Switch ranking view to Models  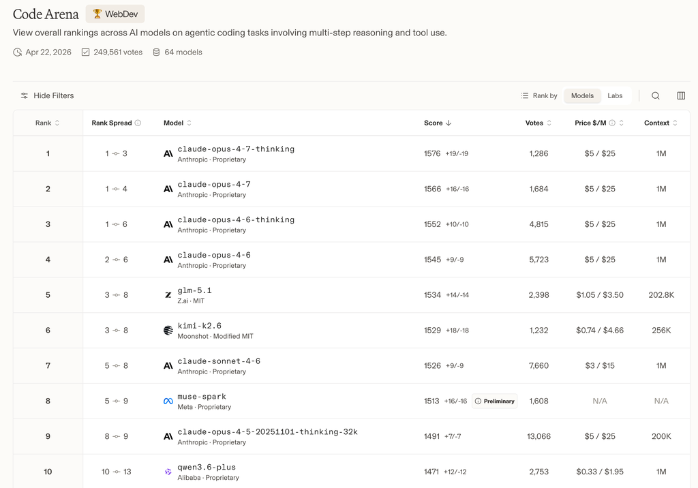tap(582, 96)
